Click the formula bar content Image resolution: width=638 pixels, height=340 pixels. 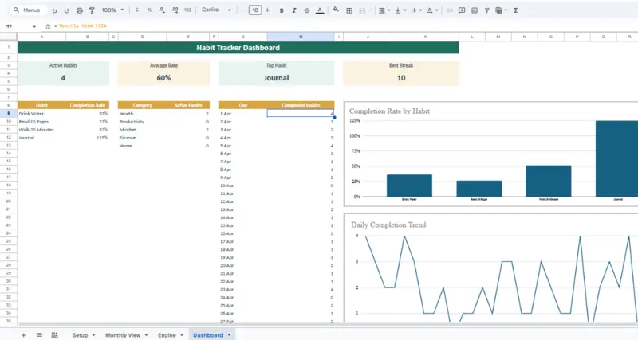tap(81, 26)
